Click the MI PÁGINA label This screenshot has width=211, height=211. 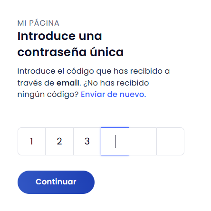pos(38,23)
